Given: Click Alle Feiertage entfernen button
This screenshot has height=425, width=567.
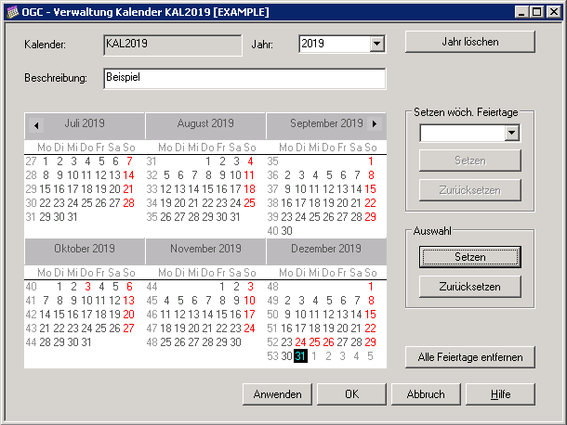Looking at the screenshot, I should pos(469,357).
